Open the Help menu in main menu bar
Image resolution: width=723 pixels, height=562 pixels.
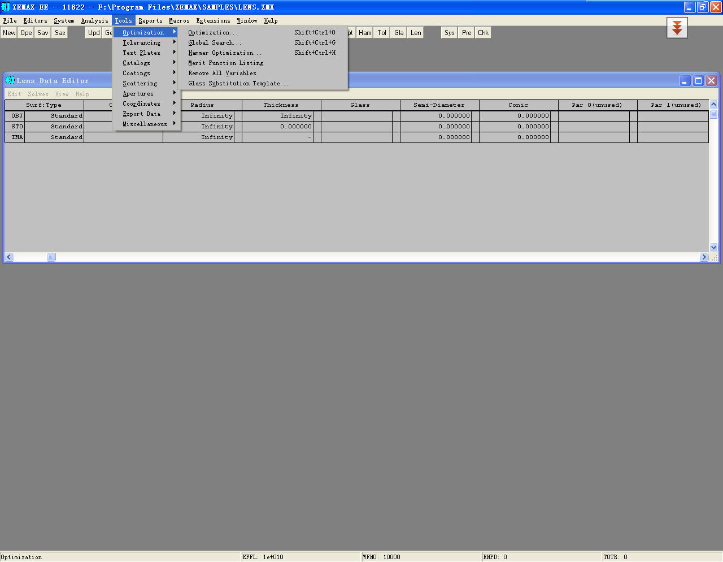(271, 21)
